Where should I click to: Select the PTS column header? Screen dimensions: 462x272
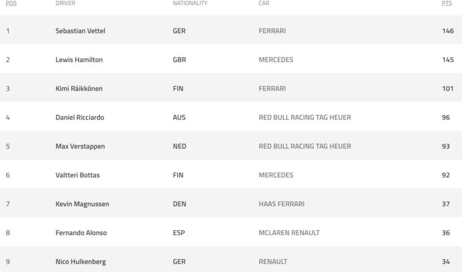tap(447, 3)
